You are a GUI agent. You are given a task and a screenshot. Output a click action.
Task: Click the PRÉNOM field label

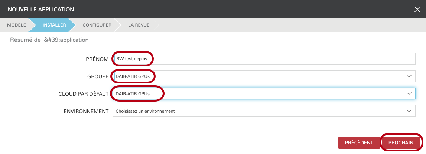tap(97, 59)
